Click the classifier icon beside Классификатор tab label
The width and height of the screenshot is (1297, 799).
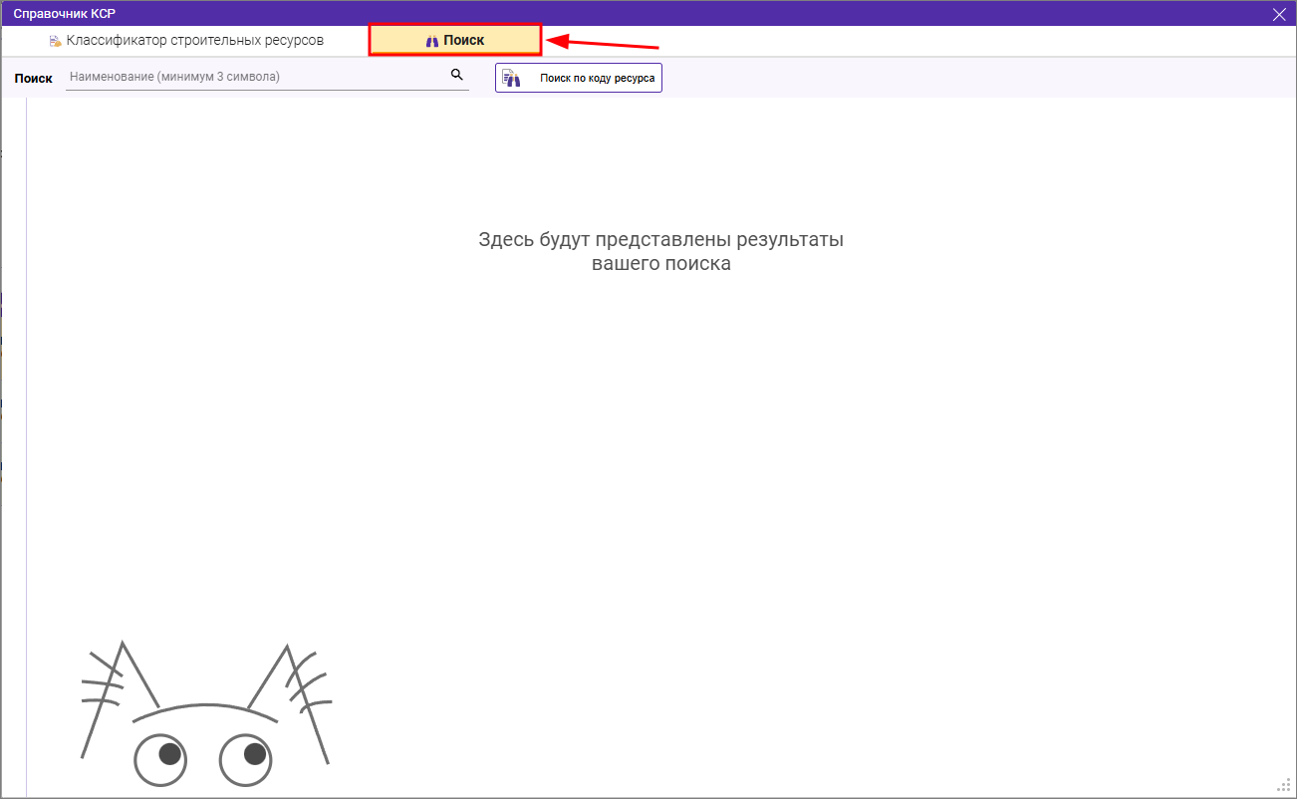[56, 42]
